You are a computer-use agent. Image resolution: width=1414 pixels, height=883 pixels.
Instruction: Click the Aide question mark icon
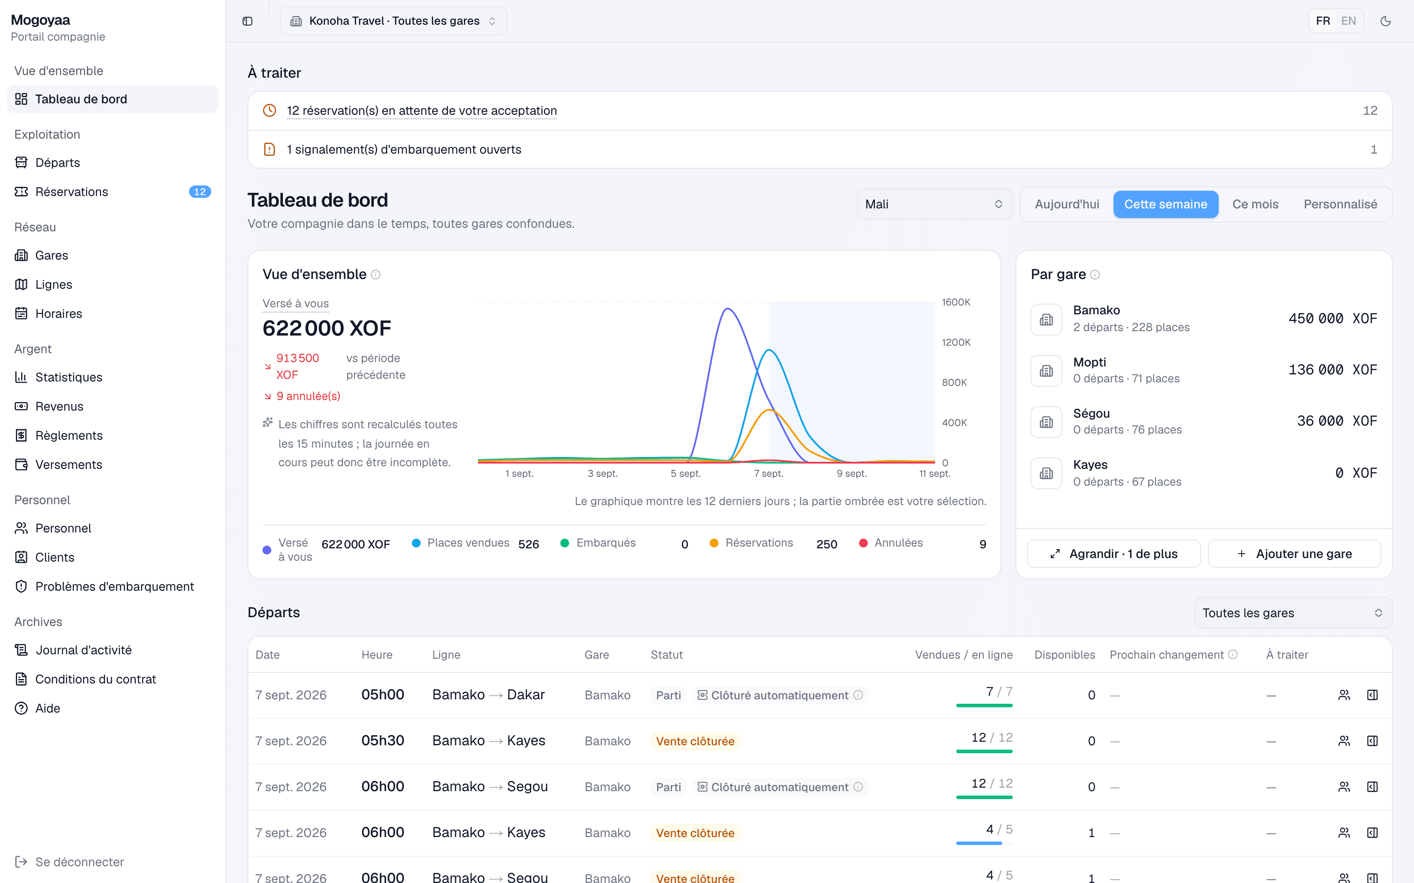click(x=21, y=708)
